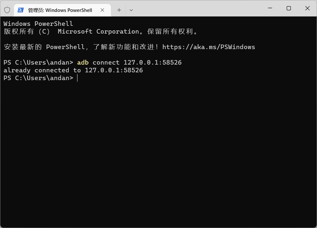Close the Windows PowerShell tab
Viewport: 317px width, 228px height.
tap(102, 10)
